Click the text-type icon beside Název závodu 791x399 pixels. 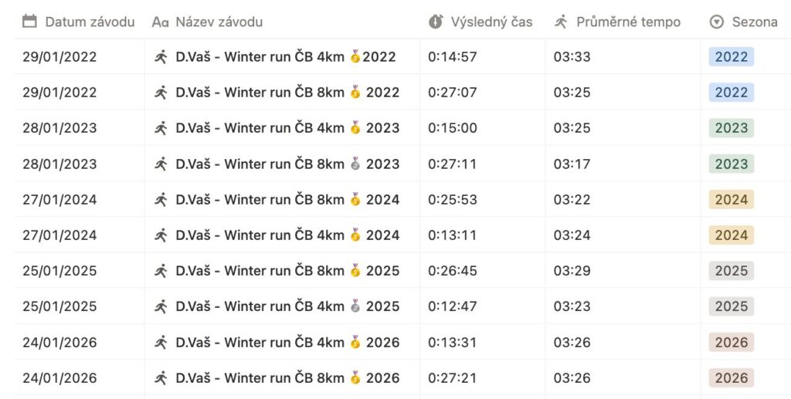tap(160, 22)
